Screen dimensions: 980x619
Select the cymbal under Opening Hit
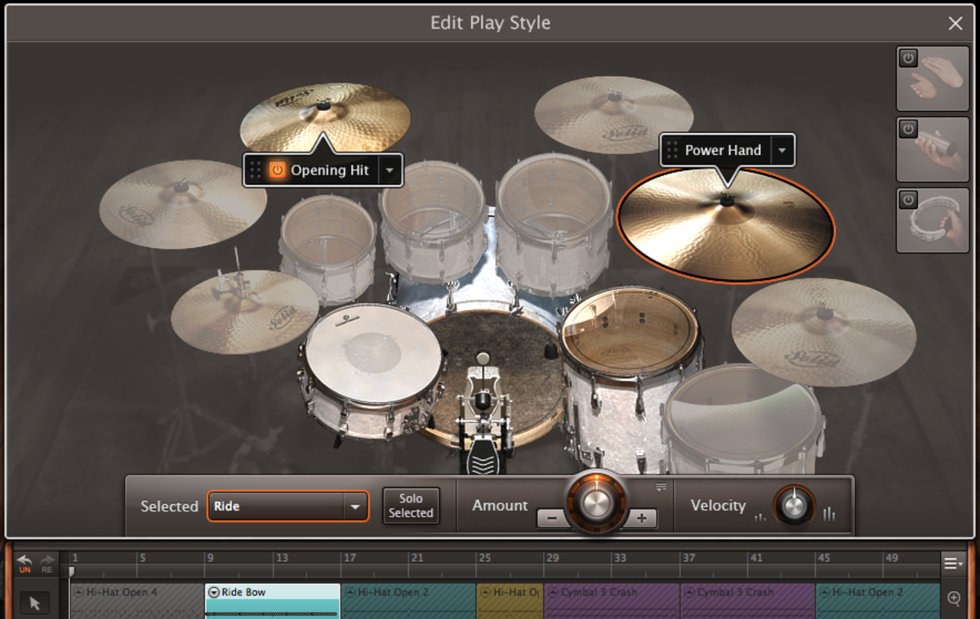click(325, 117)
